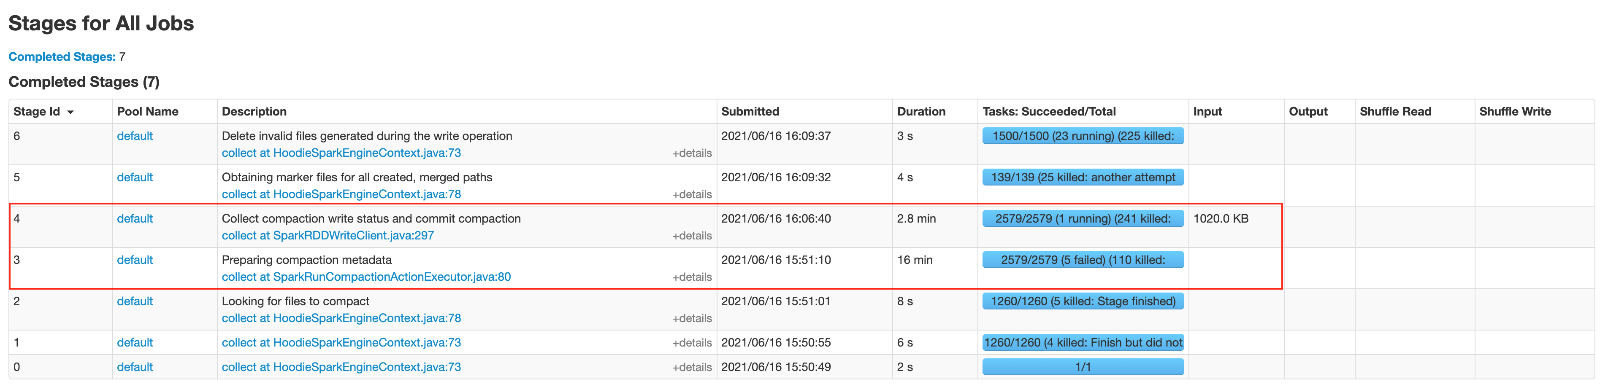Select submitted time 2021/06/16 16:09:32
The image size is (1608, 387).
click(x=776, y=177)
